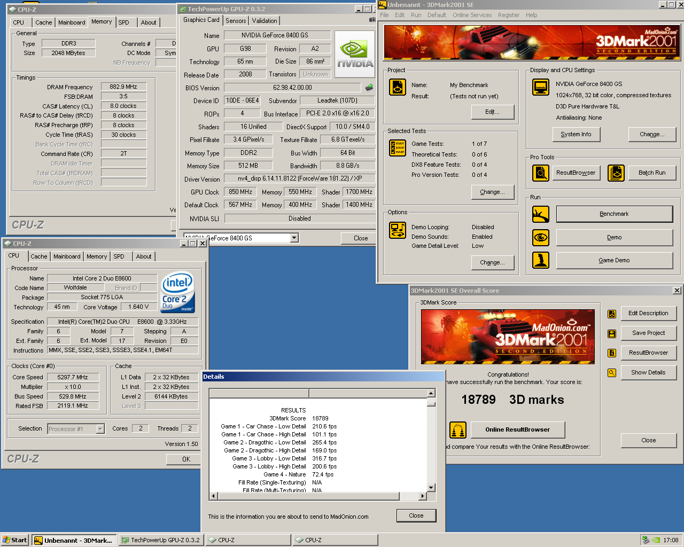The image size is (684, 547).
Task: Click the Benchmark run icon
Action: coord(540,214)
